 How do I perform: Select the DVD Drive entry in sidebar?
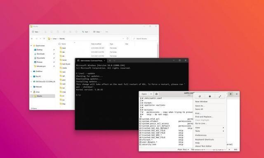pyautogui.click(x=44, y=81)
